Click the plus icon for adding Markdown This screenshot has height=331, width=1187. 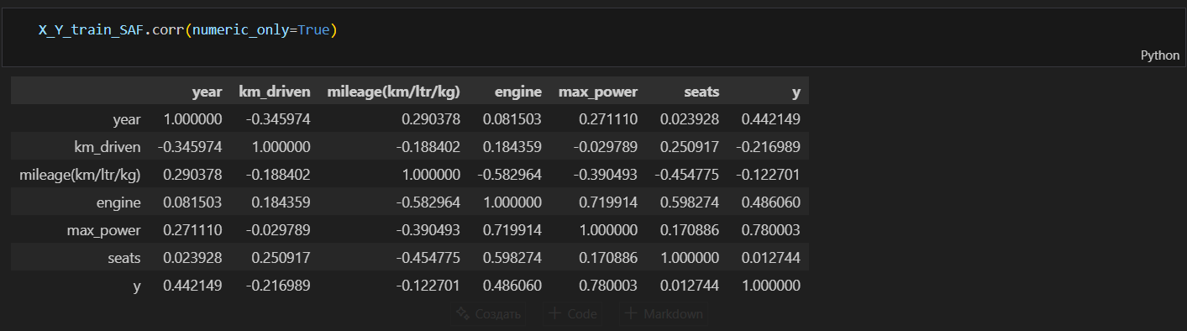point(632,314)
